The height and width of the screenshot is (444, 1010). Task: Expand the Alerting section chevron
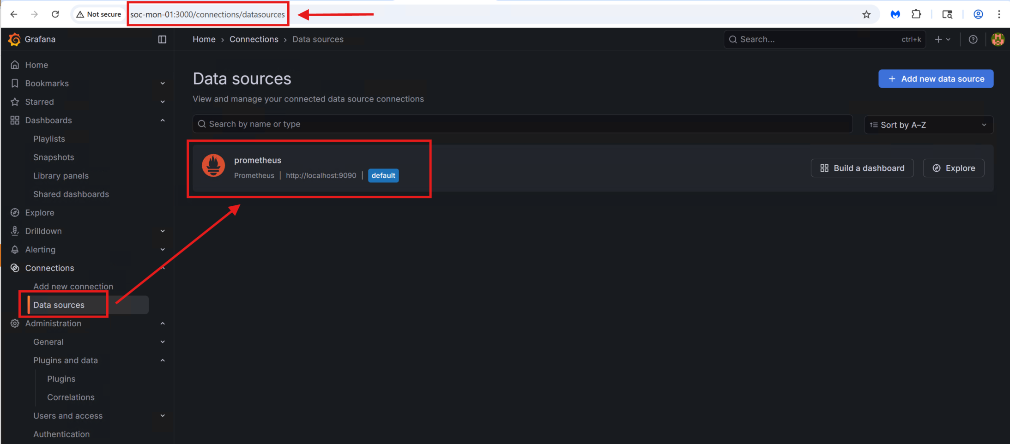click(x=163, y=250)
